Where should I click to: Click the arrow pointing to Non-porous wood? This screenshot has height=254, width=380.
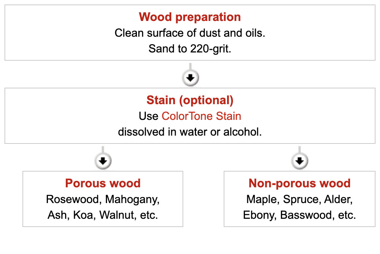(x=299, y=161)
